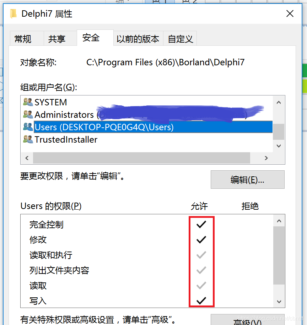This screenshot has width=307, height=325.
Task: Click the 编辑(E)... button
Action: (x=247, y=180)
